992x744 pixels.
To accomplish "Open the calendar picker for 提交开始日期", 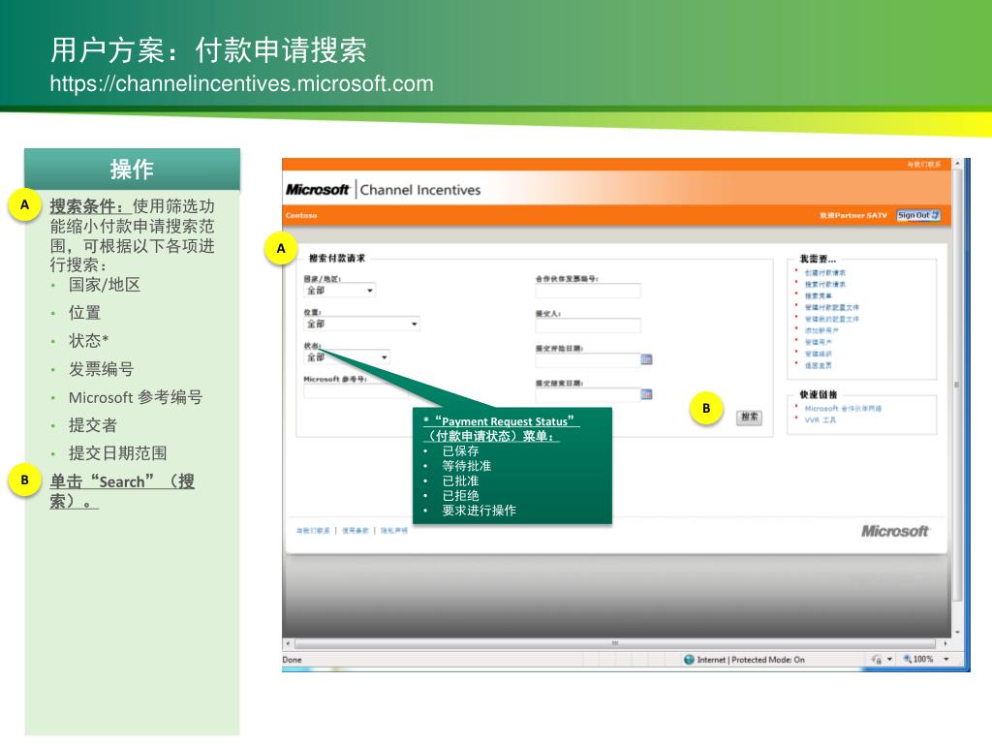I will coord(646,359).
